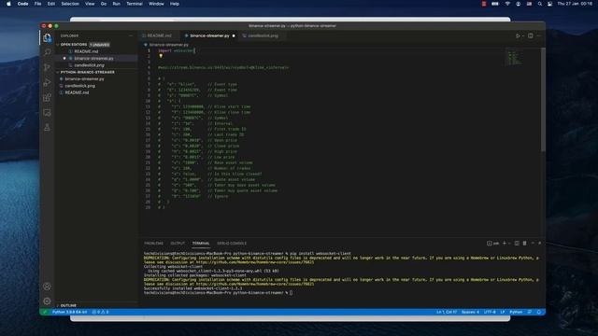Open the Manage gear in activity bar

pos(47,301)
